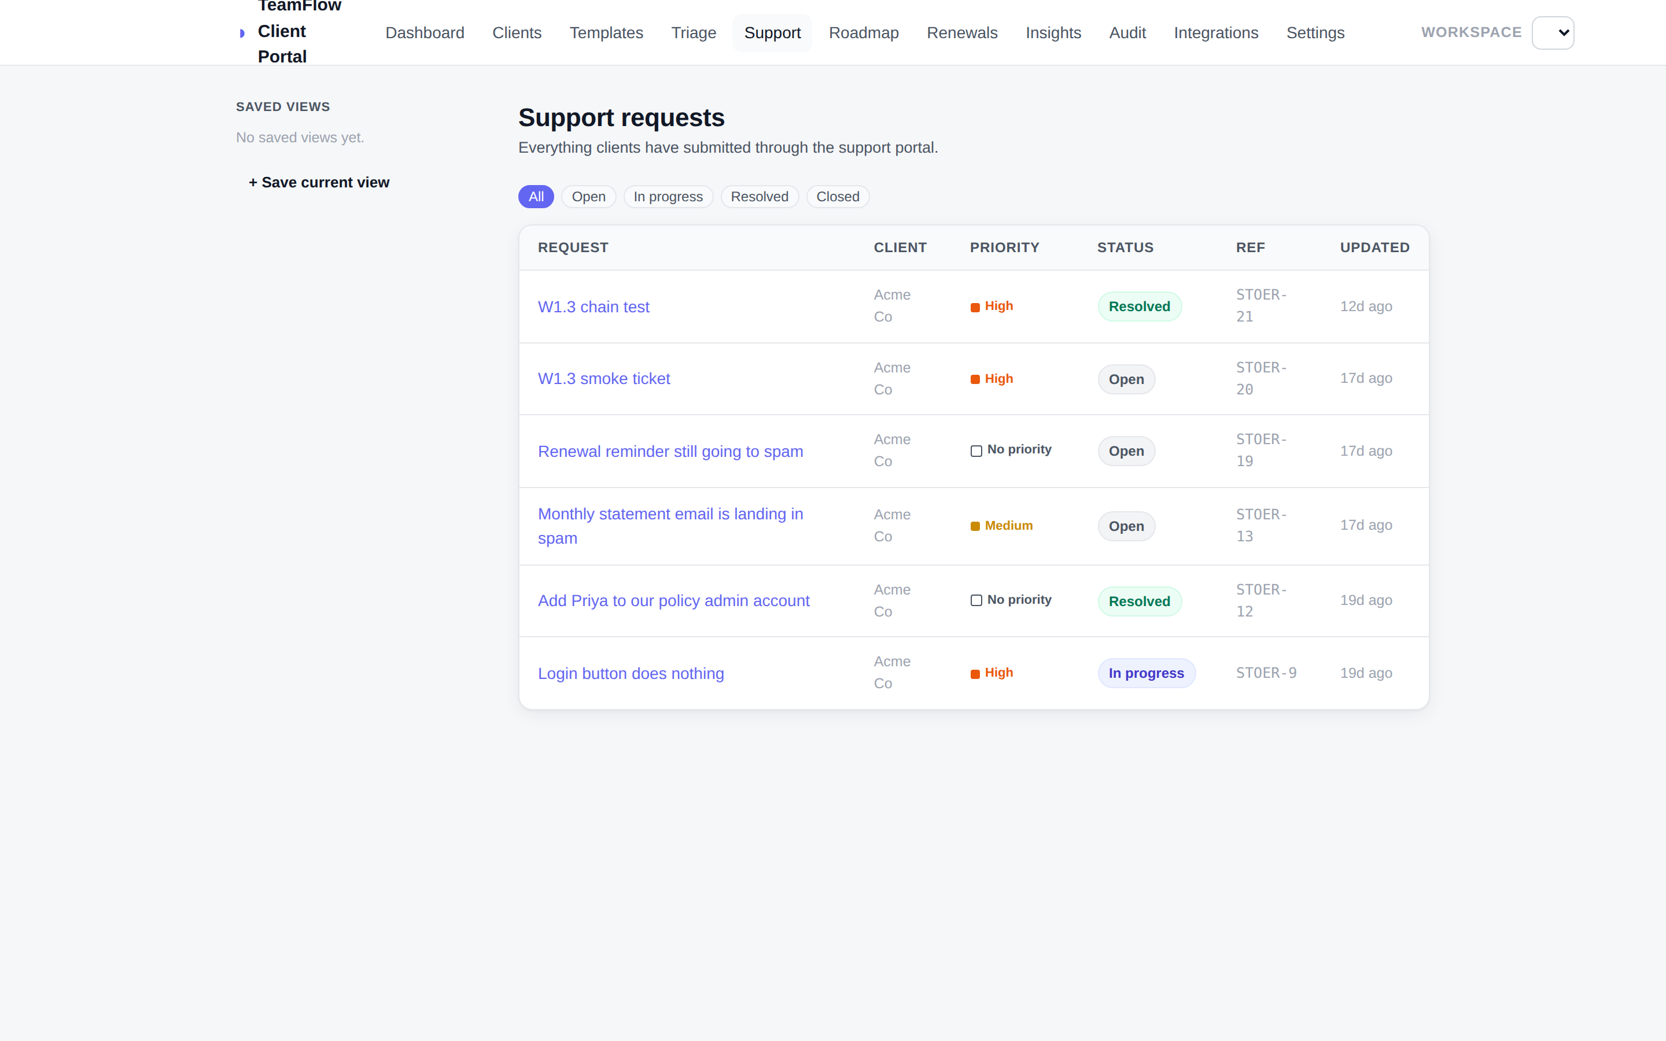Click the No priority box on Renewal reminder row
Screen dimensions: 1666x1041
(976, 451)
